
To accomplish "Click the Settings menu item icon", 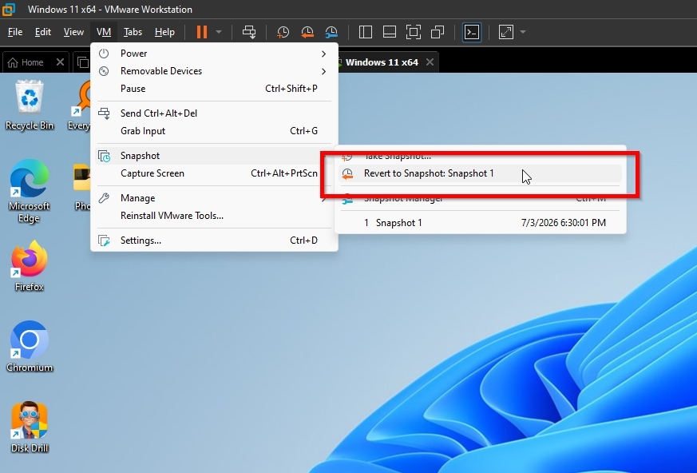I will (x=104, y=240).
